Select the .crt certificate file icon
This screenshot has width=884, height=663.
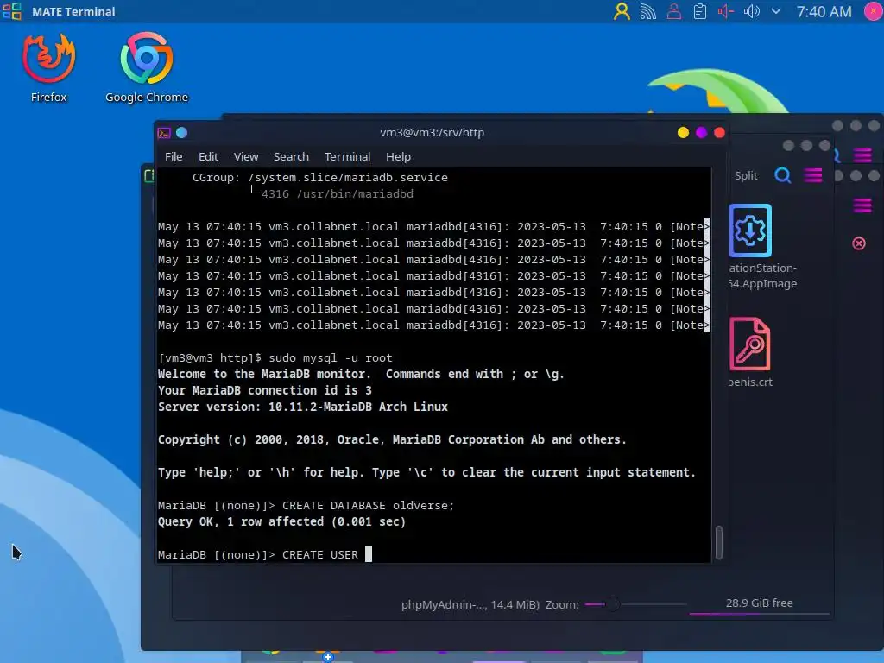750,344
